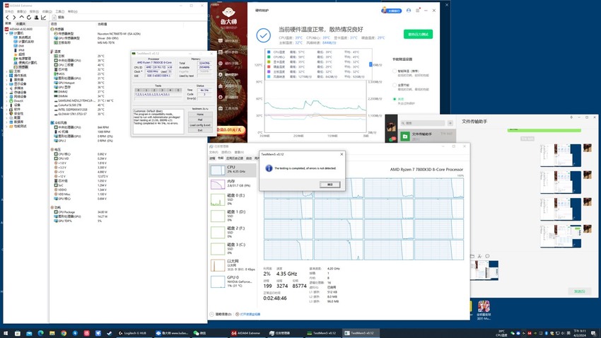The height and width of the screenshot is (338, 601).
Task: Switch to the Performance tab in Task Manager
Action: point(221,158)
